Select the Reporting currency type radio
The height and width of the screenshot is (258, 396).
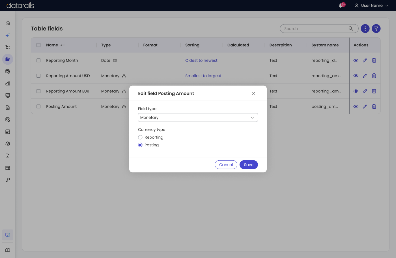click(x=140, y=137)
